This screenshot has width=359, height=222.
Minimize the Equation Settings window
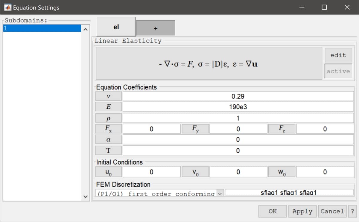302,7
